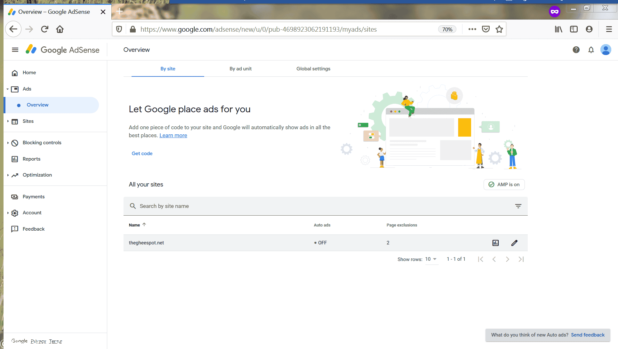Open the AdSense hamburger navigation menu
This screenshot has width=618, height=349.
point(15,50)
